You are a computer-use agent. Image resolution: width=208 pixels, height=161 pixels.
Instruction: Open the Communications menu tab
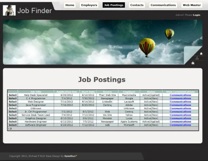pyautogui.click(x=163, y=5)
